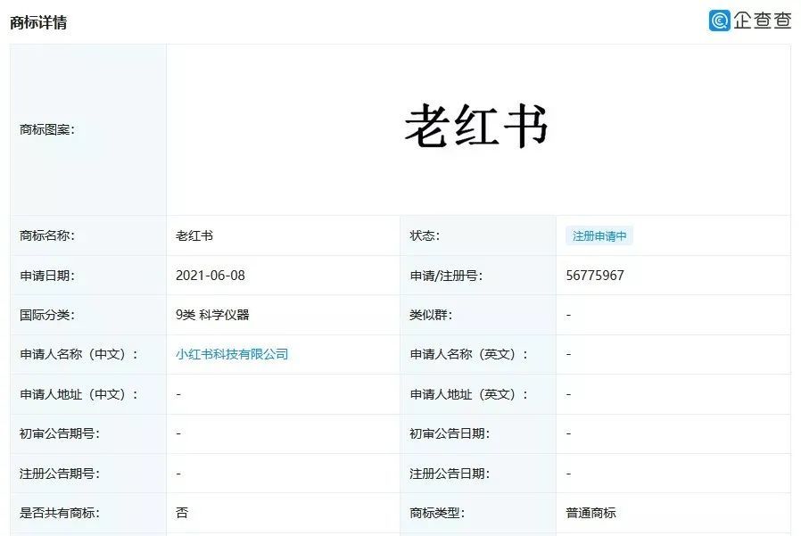Click the 商标详情 heading
This screenshot has height=536, width=801.
pos(38,22)
